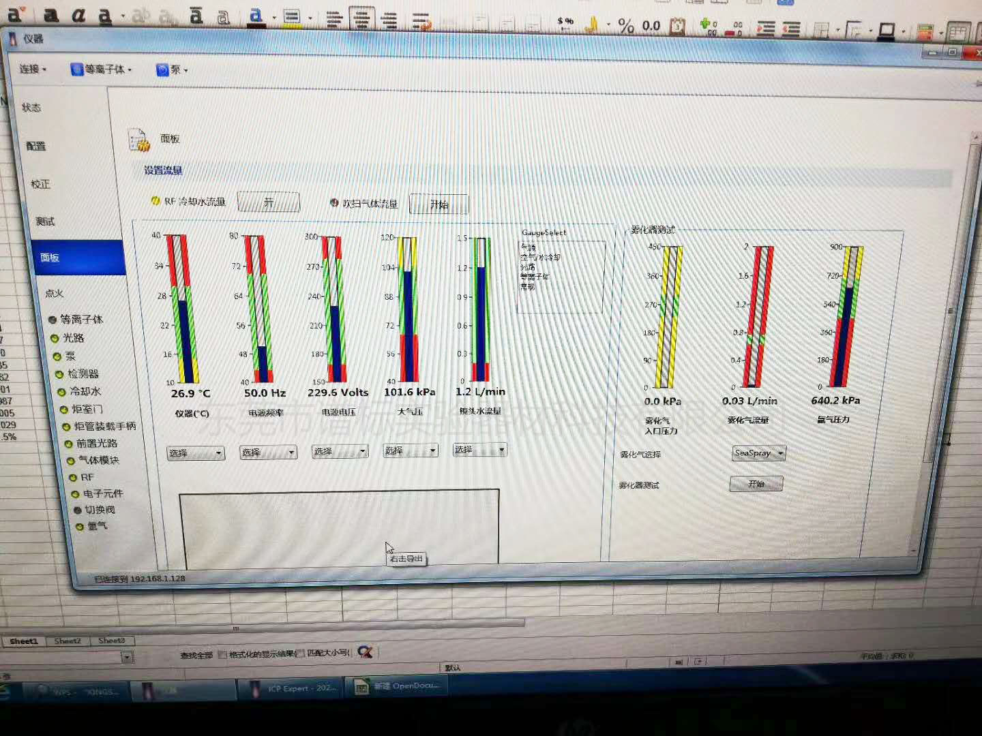Click the 等离子体 toolbar icon
Viewport: 982px width, 736px height.
pos(77,70)
